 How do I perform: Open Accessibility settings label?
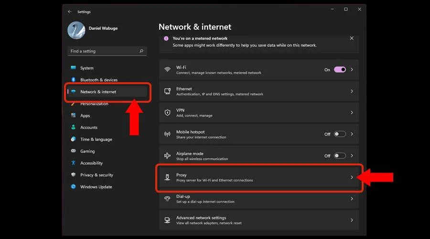(x=91, y=163)
